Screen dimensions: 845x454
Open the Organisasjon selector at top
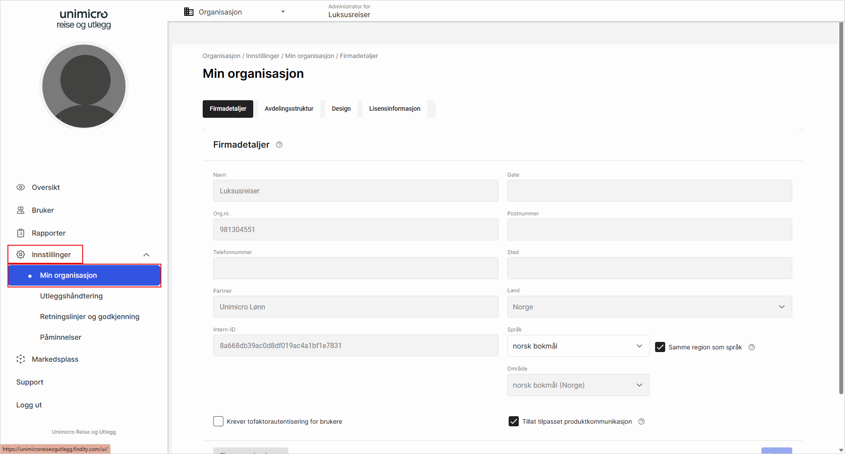point(234,12)
